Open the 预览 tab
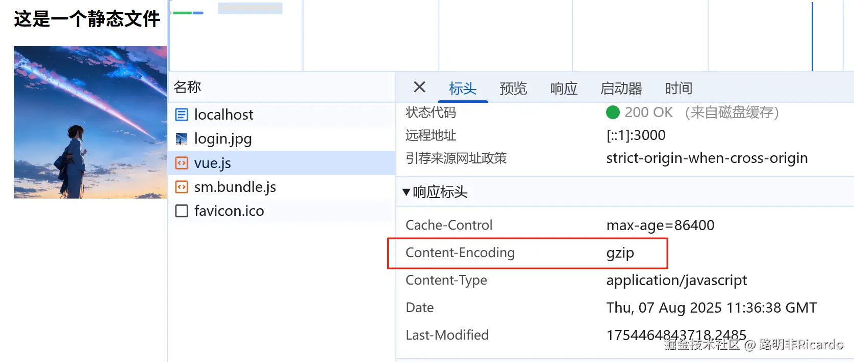 point(513,88)
